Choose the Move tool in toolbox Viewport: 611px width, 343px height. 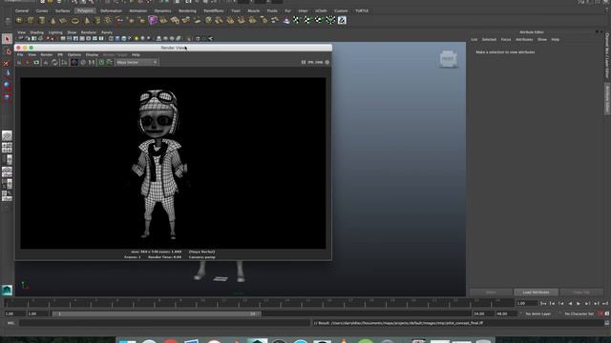coord(7,73)
